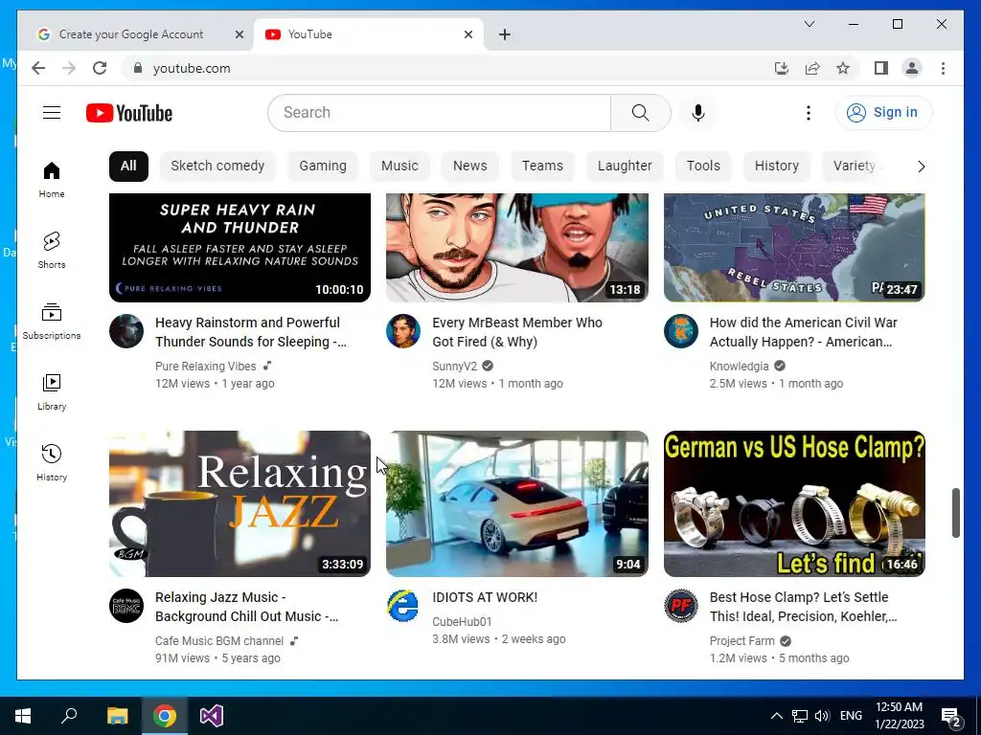Click the browser forward arrow
This screenshot has width=981, height=735.
[x=69, y=68]
